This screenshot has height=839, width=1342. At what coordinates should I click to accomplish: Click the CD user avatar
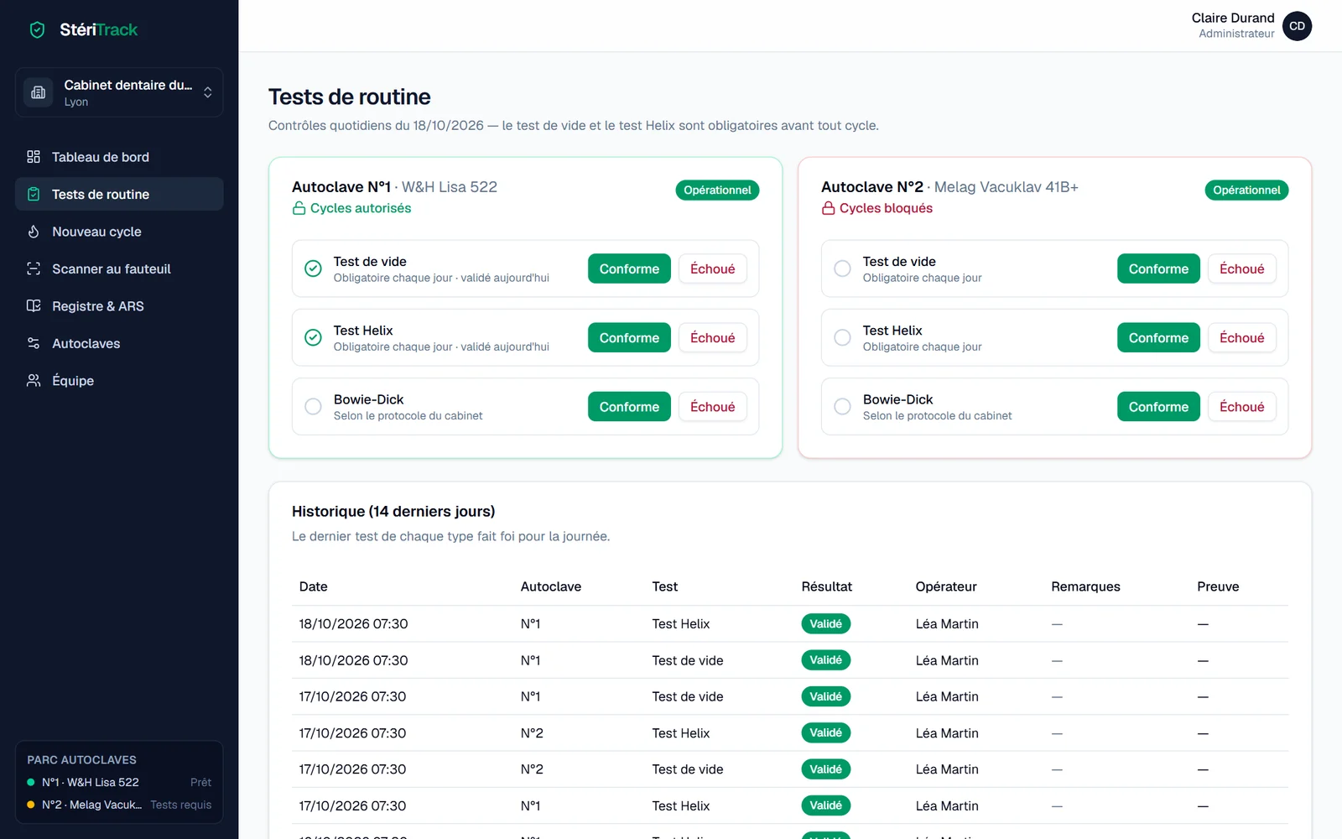click(1297, 26)
